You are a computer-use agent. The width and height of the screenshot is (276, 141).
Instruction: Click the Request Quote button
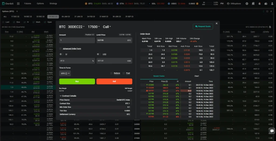point(203,26)
